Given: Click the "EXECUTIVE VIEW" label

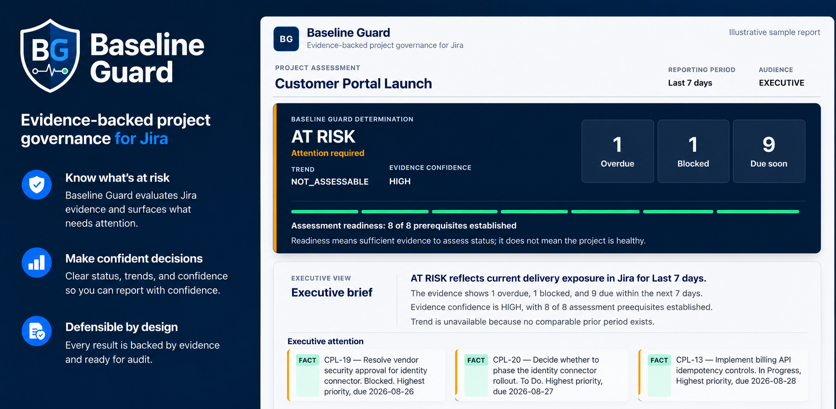Looking at the screenshot, I should pos(321,278).
